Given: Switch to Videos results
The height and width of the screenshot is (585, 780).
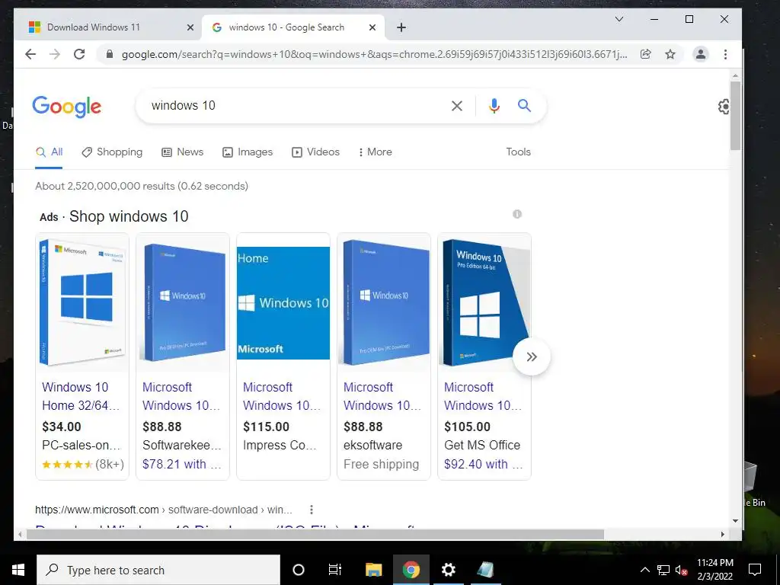Looking at the screenshot, I should [315, 152].
